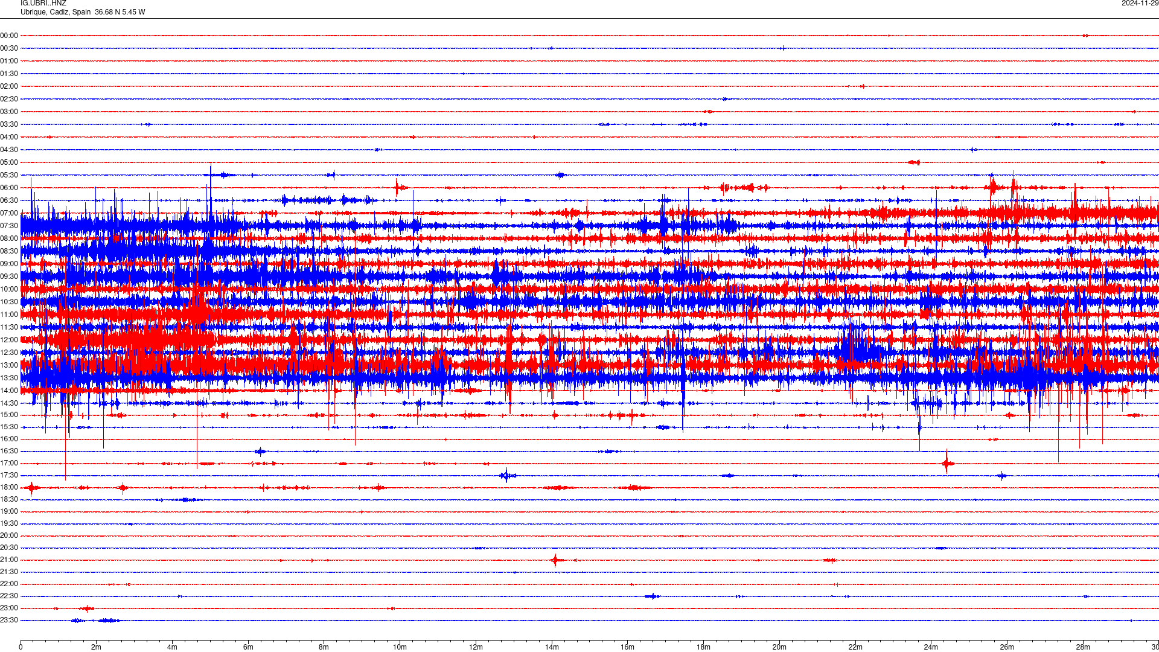Click the Ubrique, Cadiz, Spain location text
This screenshot has height=652, width=1159.
(56, 12)
